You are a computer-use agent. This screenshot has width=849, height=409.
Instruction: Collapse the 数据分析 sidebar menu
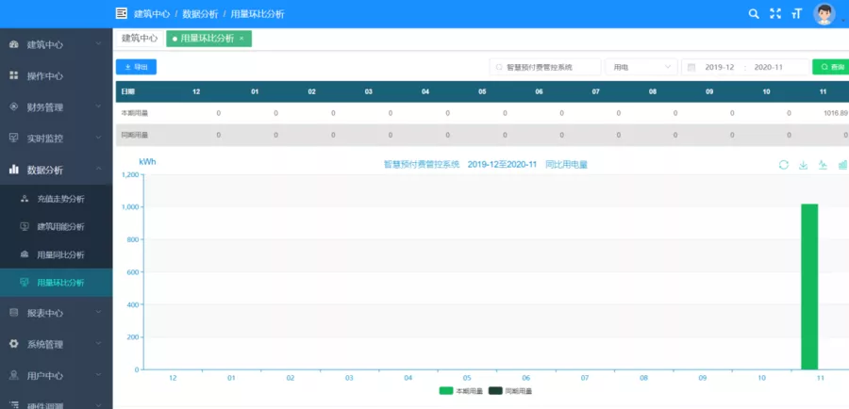click(x=57, y=170)
